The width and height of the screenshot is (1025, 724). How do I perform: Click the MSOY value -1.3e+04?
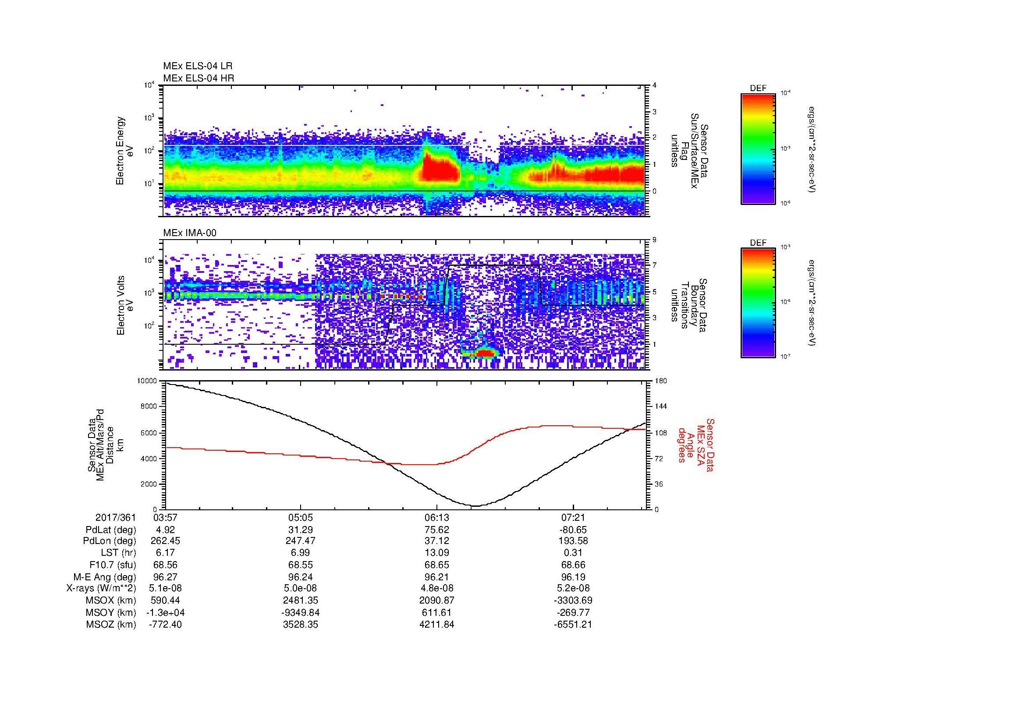pyautogui.click(x=165, y=613)
